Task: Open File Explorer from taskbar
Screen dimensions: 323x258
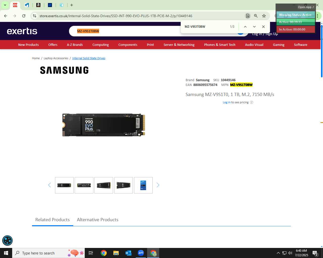Action: (116, 253)
